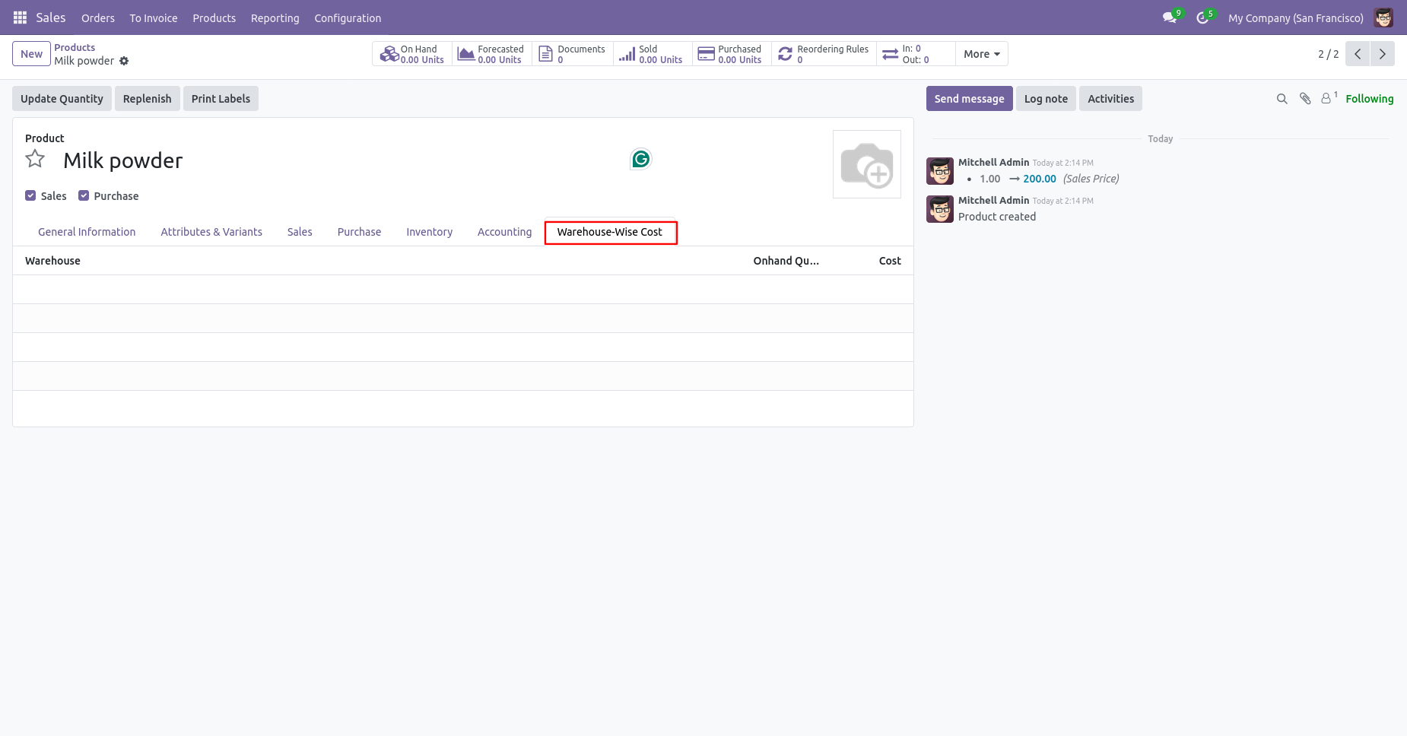The image size is (1407, 736).
Task: Click the Product created log message
Action: (x=997, y=217)
